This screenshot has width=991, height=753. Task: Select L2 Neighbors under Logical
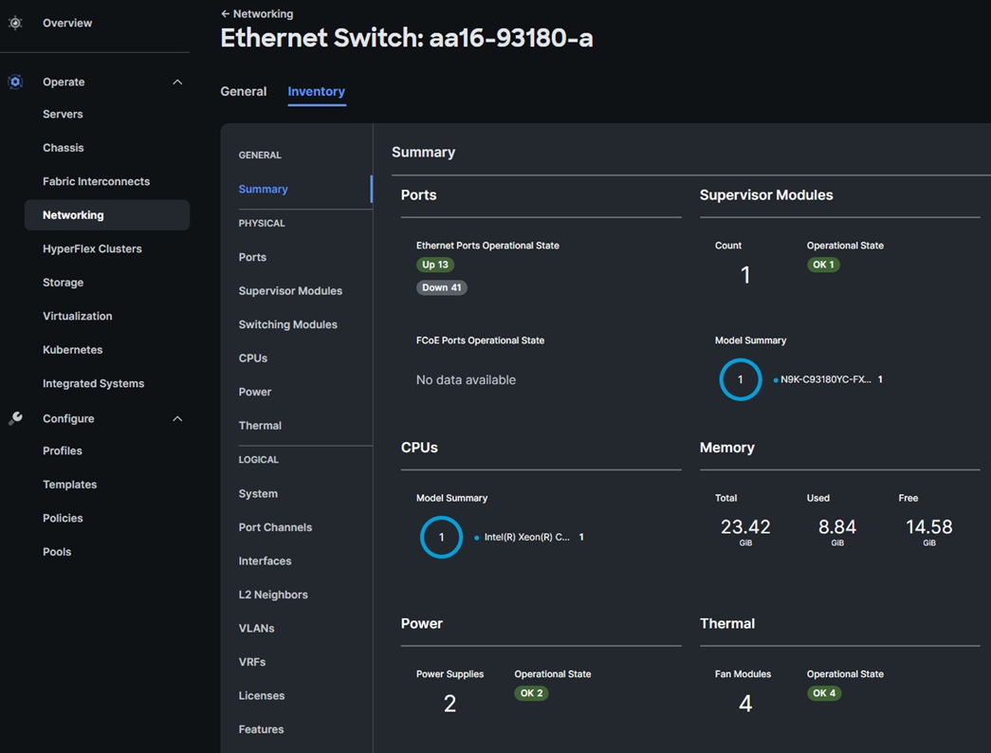click(273, 595)
